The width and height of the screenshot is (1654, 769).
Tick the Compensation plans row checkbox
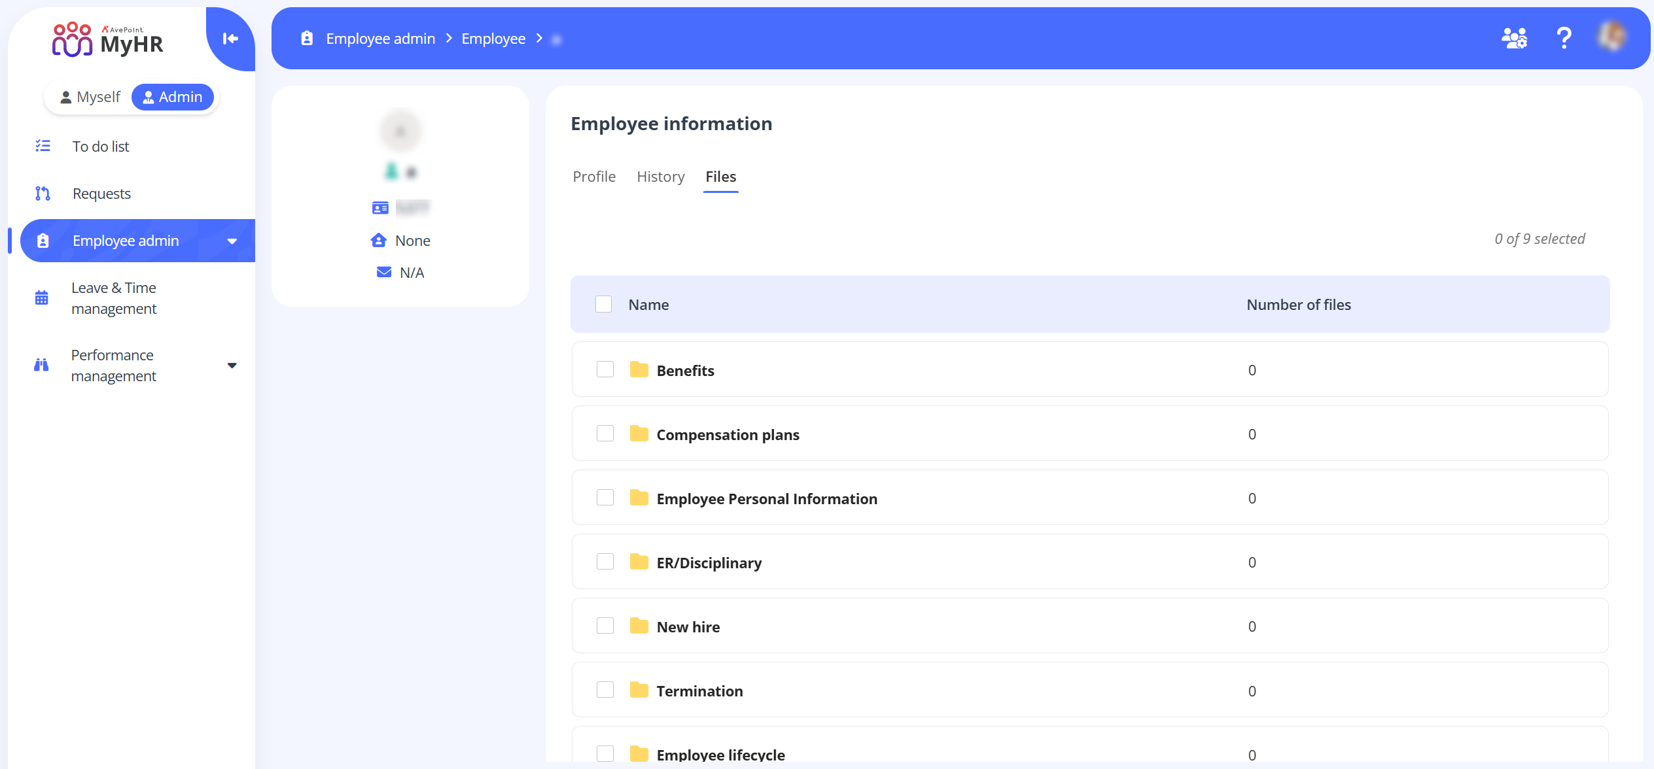pos(605,434)
